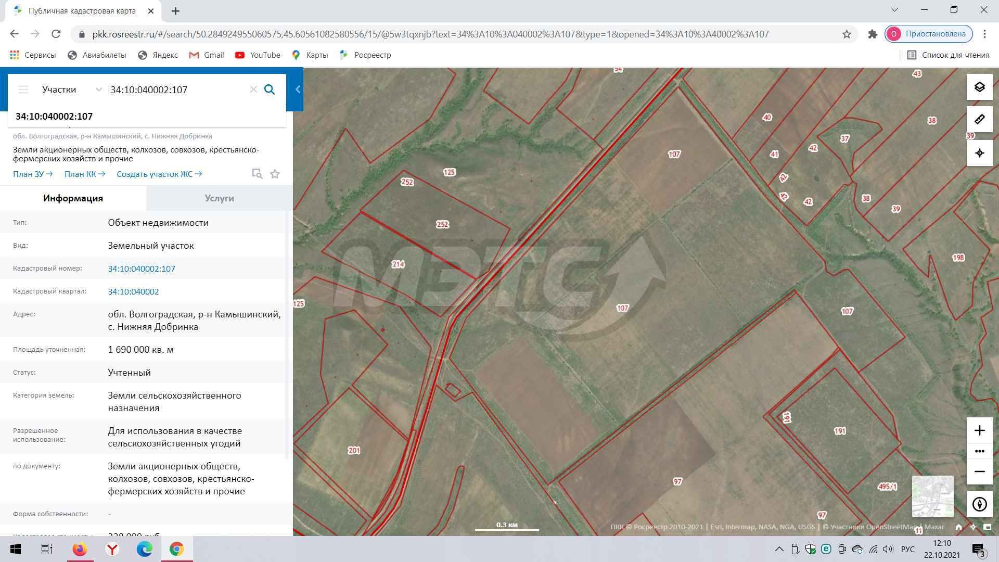
Task: Open the map layers panel
Action: (979, 87)
